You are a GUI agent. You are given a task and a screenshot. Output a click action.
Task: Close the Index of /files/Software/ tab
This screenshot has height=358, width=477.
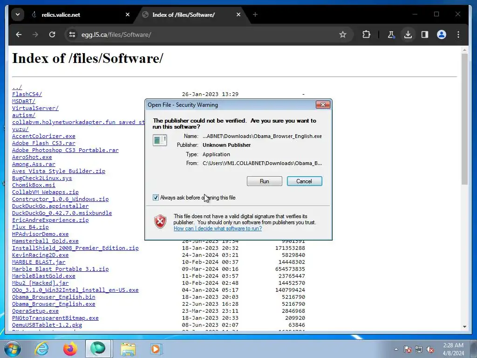pos(238,14)
